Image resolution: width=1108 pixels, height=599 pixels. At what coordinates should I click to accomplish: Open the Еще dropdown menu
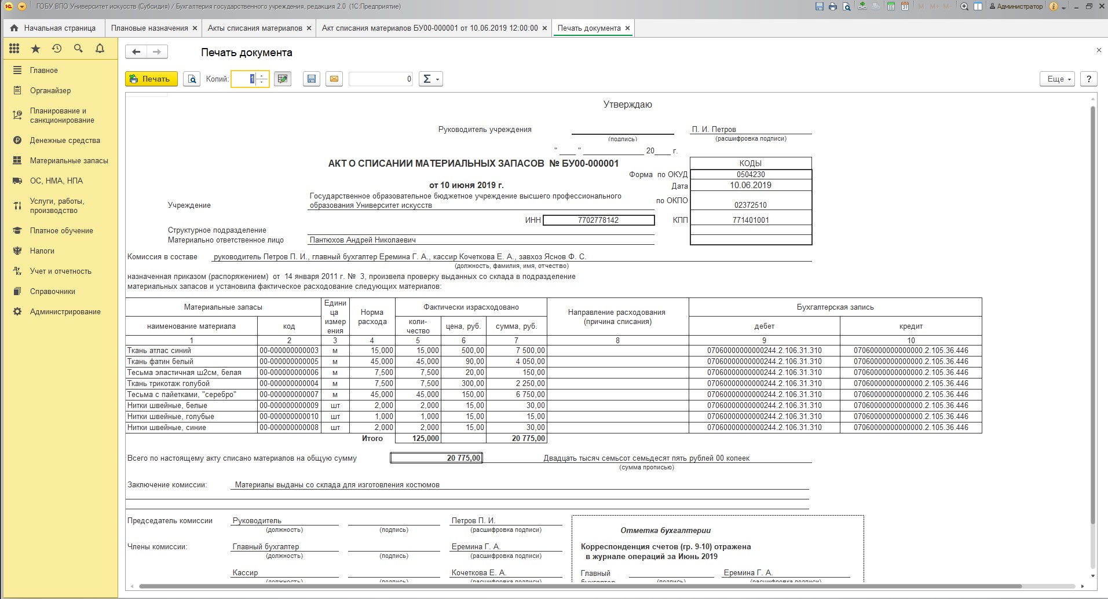1058,79
